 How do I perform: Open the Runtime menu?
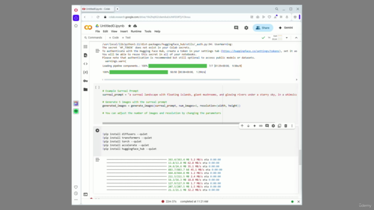pyautogui.click(x=136, y=32)
